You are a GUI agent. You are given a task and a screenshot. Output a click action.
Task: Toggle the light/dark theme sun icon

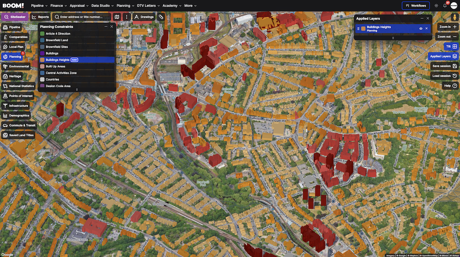click(x=436, y=6)
